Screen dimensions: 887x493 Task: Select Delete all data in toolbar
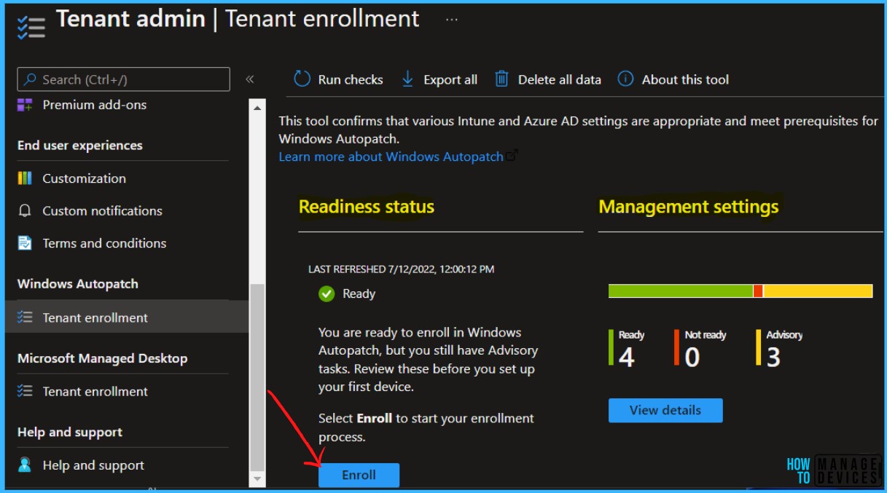click(560, 80)
